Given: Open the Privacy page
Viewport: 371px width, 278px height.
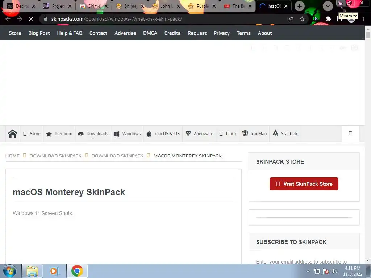Looking at the screenshot, I should click(x=221, y=33).
